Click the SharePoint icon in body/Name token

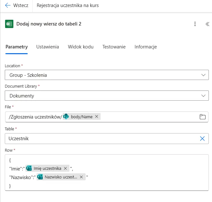66,117
